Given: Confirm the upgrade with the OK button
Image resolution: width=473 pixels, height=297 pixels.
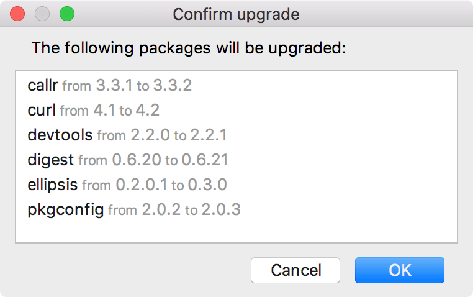Looking at the screenshot, I should 399,270.
